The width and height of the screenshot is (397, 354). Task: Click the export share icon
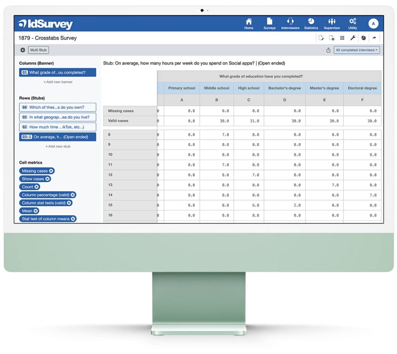328,50
